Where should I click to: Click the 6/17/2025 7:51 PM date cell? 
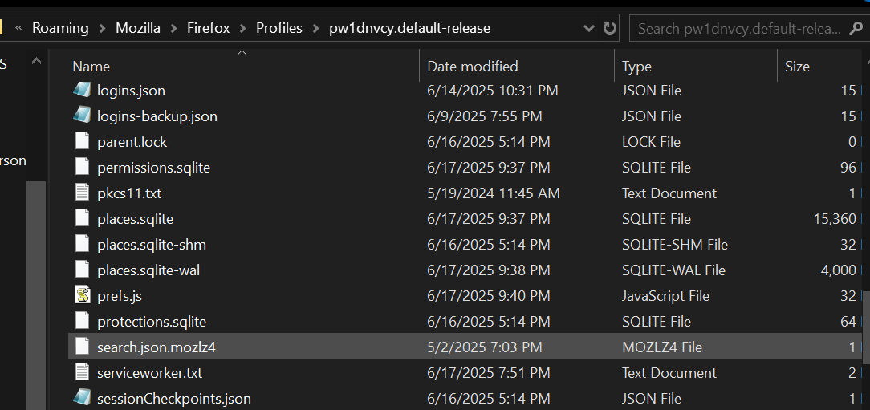click(x=488, y=373)
